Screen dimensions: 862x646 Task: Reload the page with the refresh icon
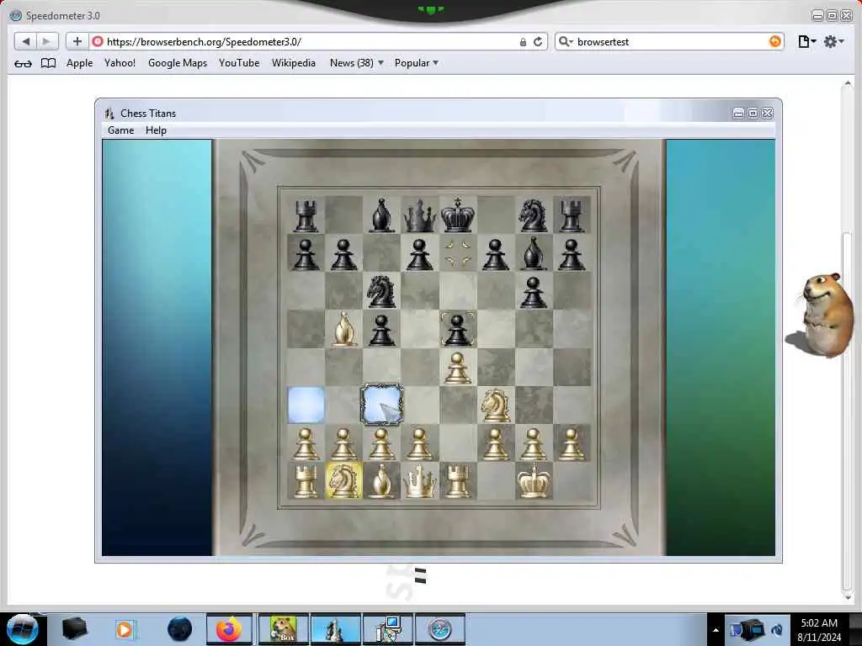[538, 42]
